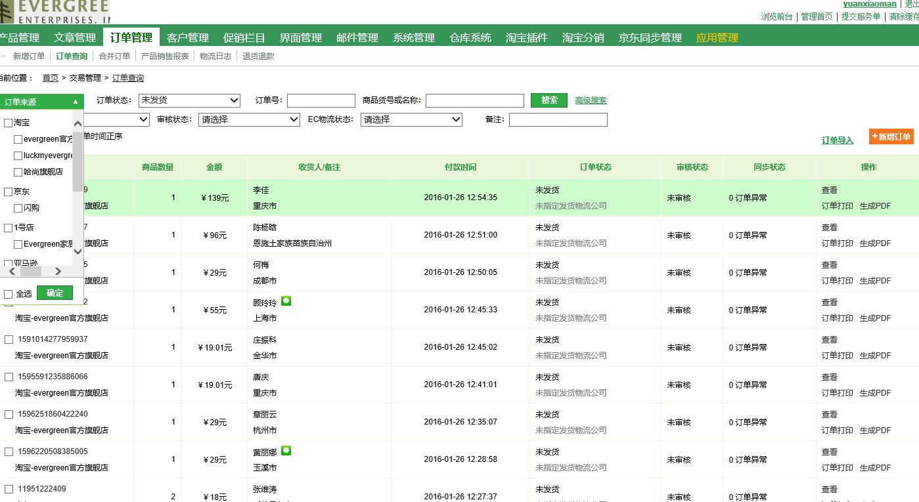Open the 订单状态 dropdown showing 未发货
Screen dimensions: 919x502
click(190, 100)
